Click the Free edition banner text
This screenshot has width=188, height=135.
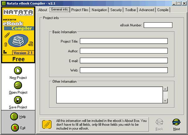(18, 59)
